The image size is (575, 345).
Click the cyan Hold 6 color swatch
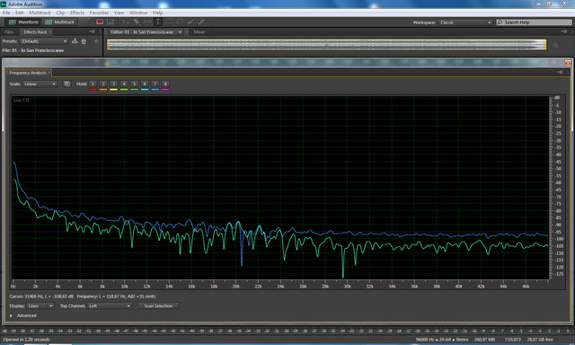coord(145,89)
